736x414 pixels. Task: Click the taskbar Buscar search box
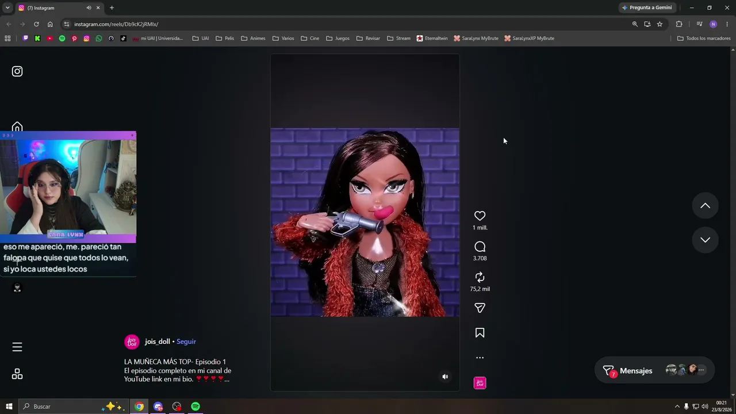point(73,407)
